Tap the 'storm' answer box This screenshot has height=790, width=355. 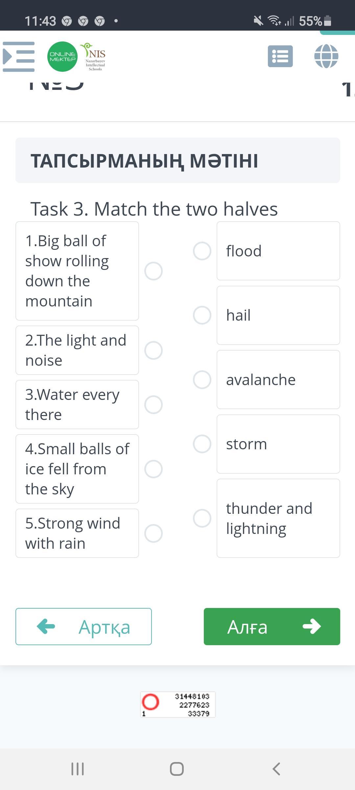278,444
